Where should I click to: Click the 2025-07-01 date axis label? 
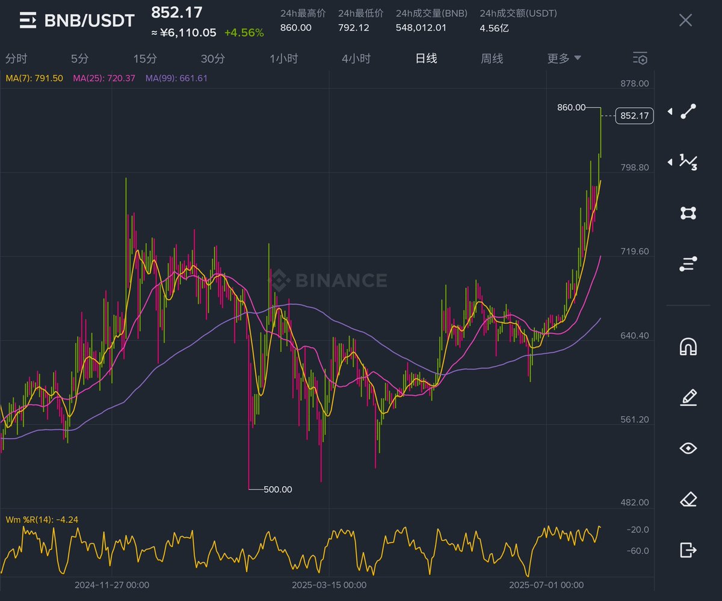tap(546, 585)
